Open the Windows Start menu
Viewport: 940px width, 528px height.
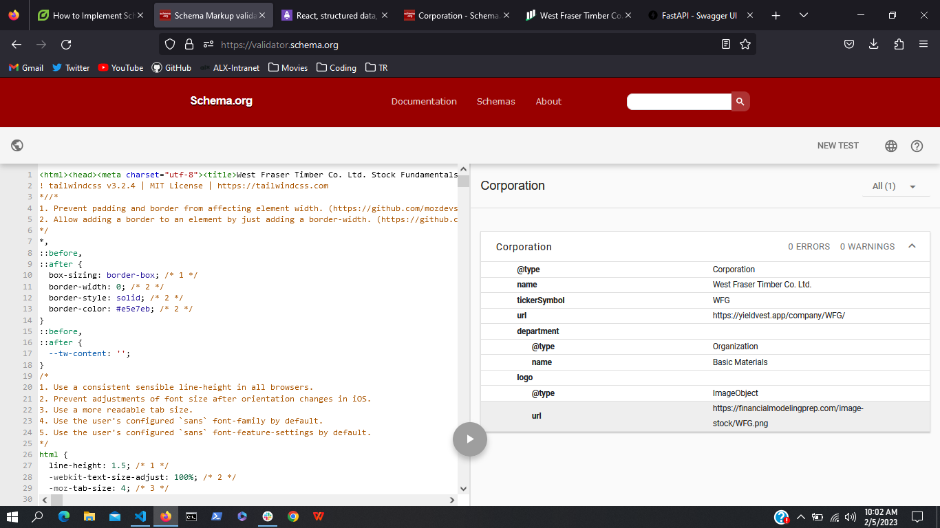(12, 516)
